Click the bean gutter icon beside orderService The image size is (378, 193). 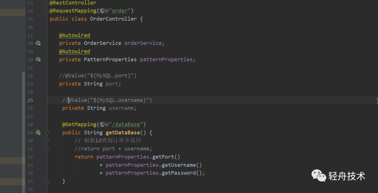38,43
